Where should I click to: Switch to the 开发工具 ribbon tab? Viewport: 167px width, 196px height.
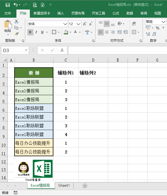pos(99,13)
